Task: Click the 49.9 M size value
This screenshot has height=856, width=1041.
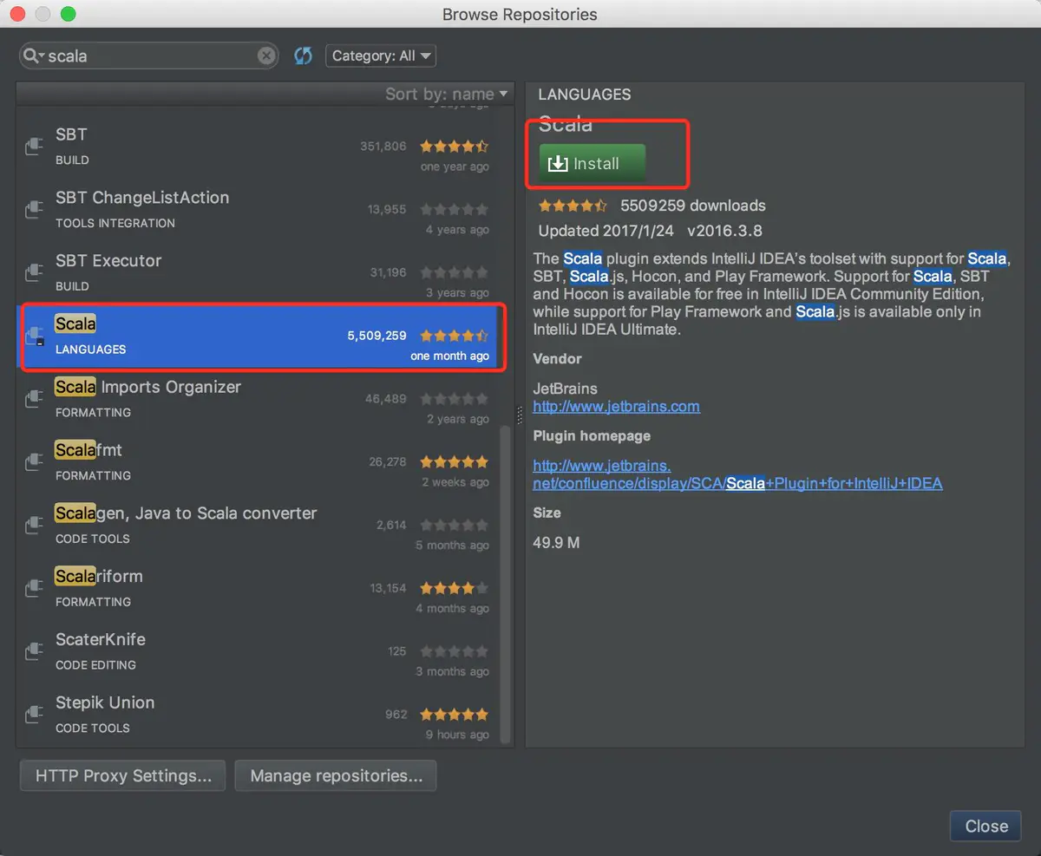Action: [x=556, y=543]
